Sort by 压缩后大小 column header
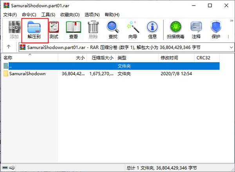Viewport: 235px width, 172px height. point(101,58)
